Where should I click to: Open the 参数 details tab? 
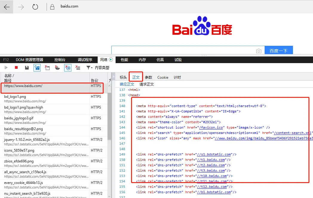pyautogui.click(x=148, y=77)
